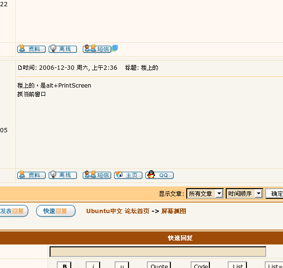Visit 主页 homepage button of poster

coord(128,175)
